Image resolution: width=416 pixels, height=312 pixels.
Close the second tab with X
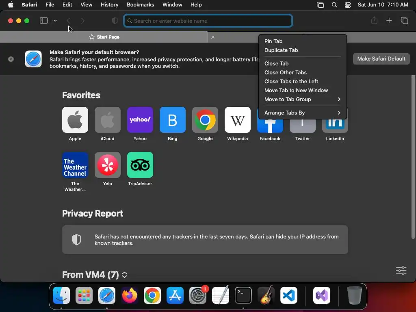(x=212, y=37)
